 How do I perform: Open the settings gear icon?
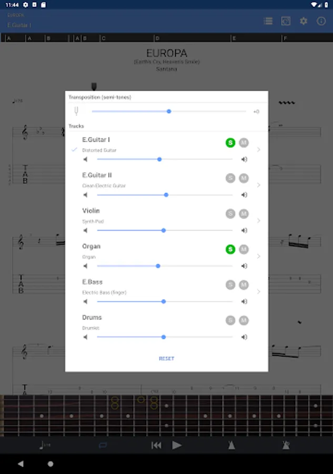304,21
